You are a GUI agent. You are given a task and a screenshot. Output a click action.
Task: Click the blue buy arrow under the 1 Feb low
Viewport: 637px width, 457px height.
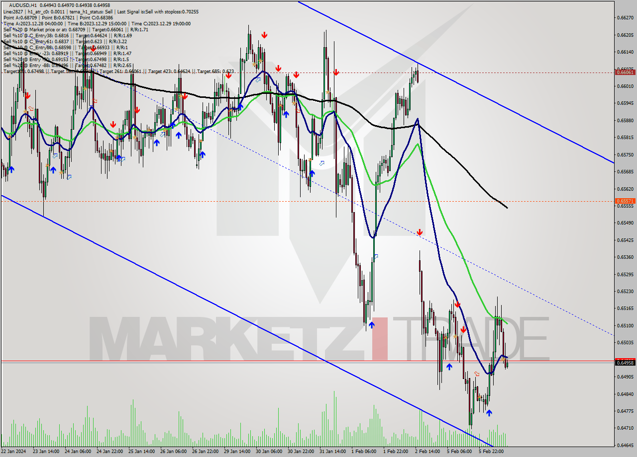click(x=371, y=325)
